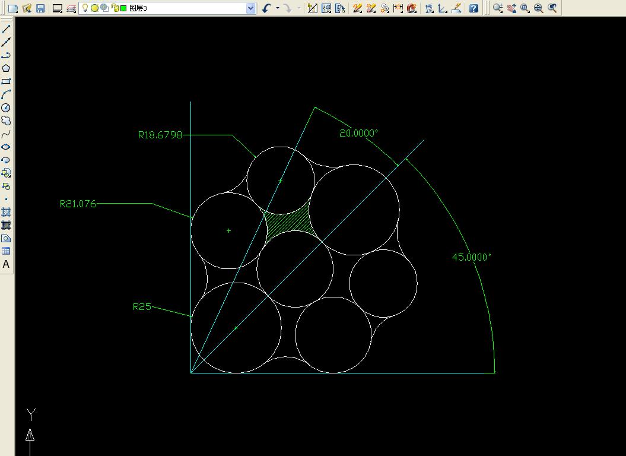Select the Point tool
Image resolution: width=626 pixels, height=456 pixels.
6,199
